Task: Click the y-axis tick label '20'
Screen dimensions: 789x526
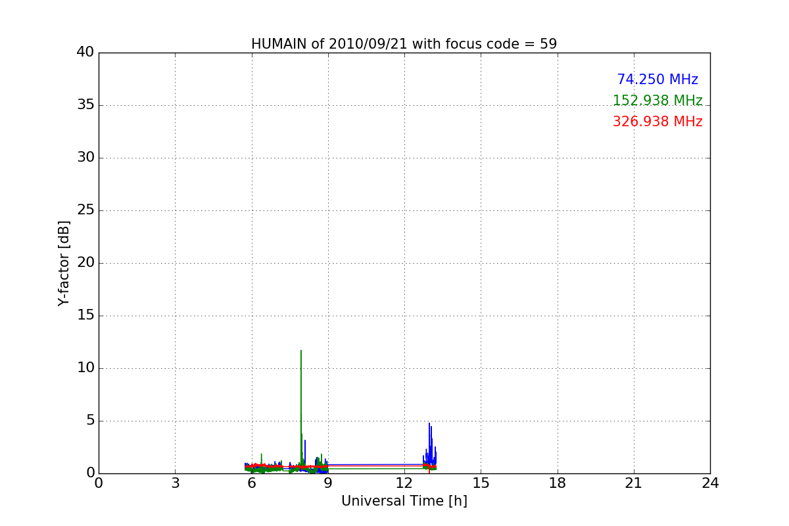Action: coord(85,263)
